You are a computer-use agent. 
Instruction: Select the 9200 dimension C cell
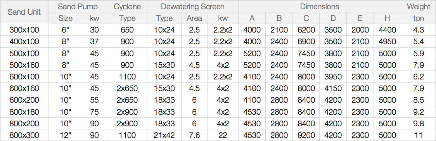(306, 135)
